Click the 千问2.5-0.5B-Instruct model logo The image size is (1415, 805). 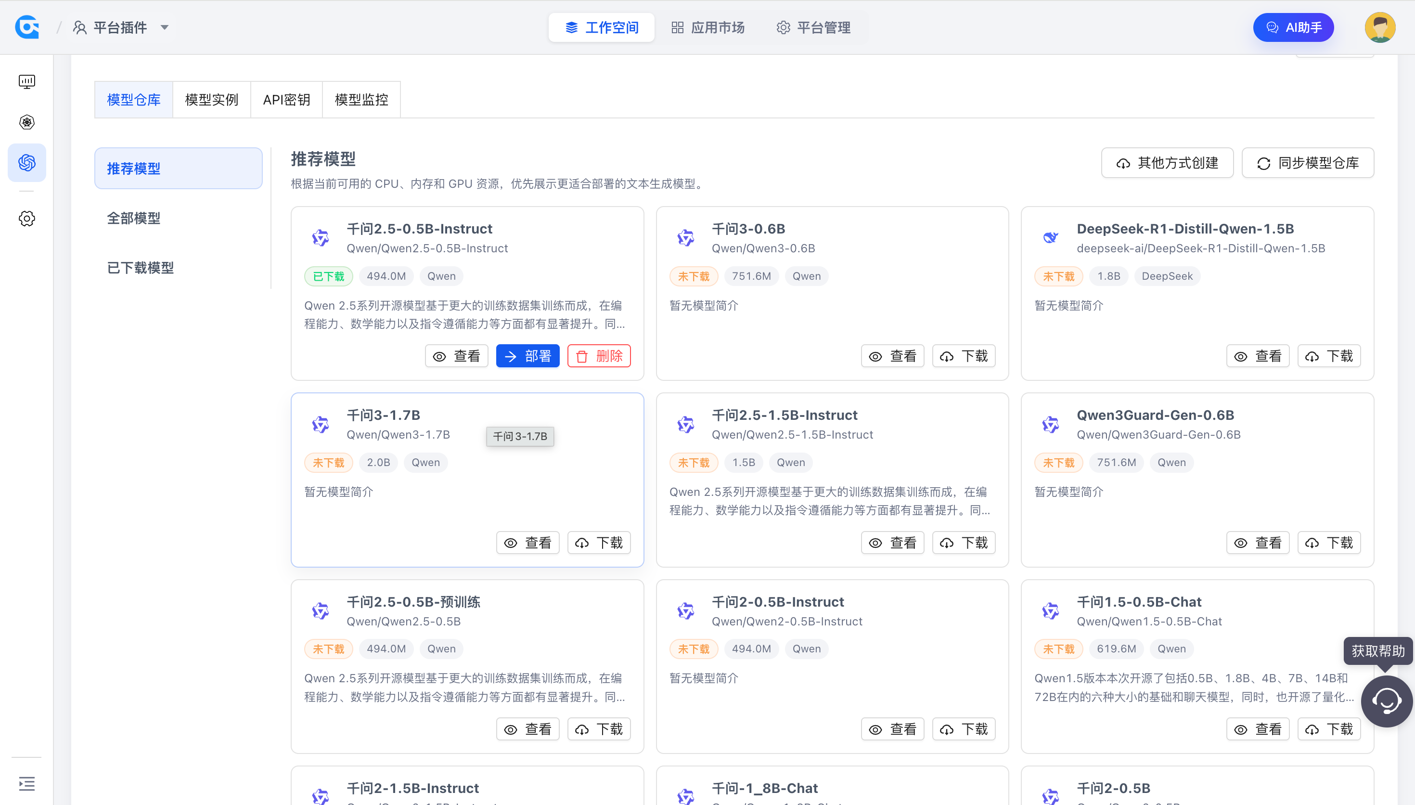click(321, 238)
